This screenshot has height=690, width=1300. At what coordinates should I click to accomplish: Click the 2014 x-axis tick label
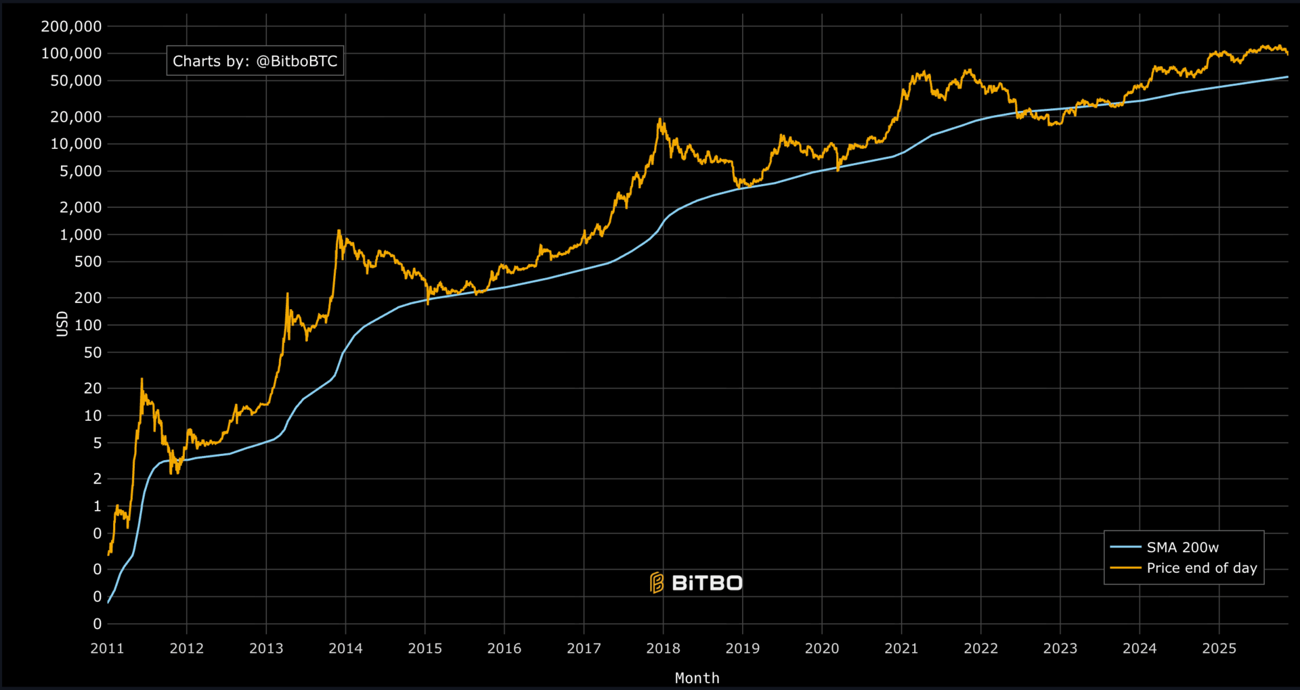pos(345,648)
